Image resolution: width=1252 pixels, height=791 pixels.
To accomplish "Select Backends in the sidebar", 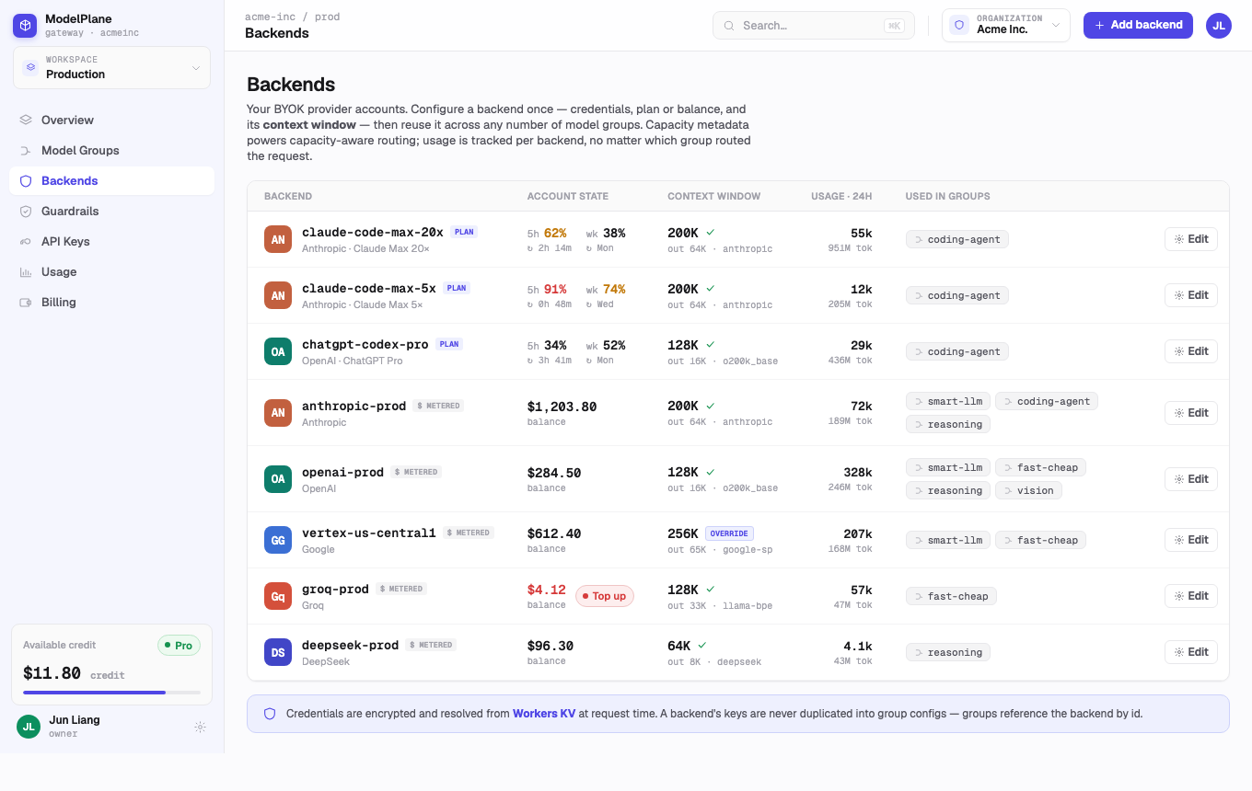I will click(111, 180).
